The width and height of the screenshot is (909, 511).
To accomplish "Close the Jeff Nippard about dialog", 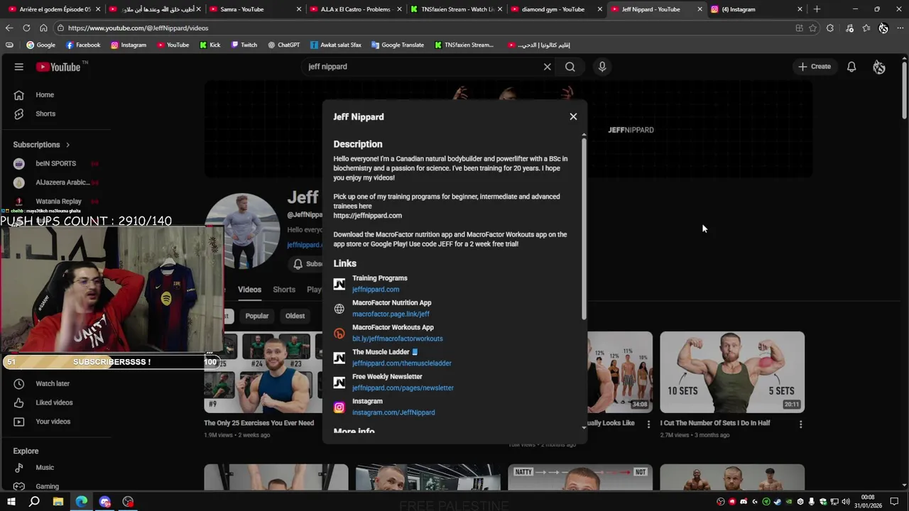I will (573, 116).
